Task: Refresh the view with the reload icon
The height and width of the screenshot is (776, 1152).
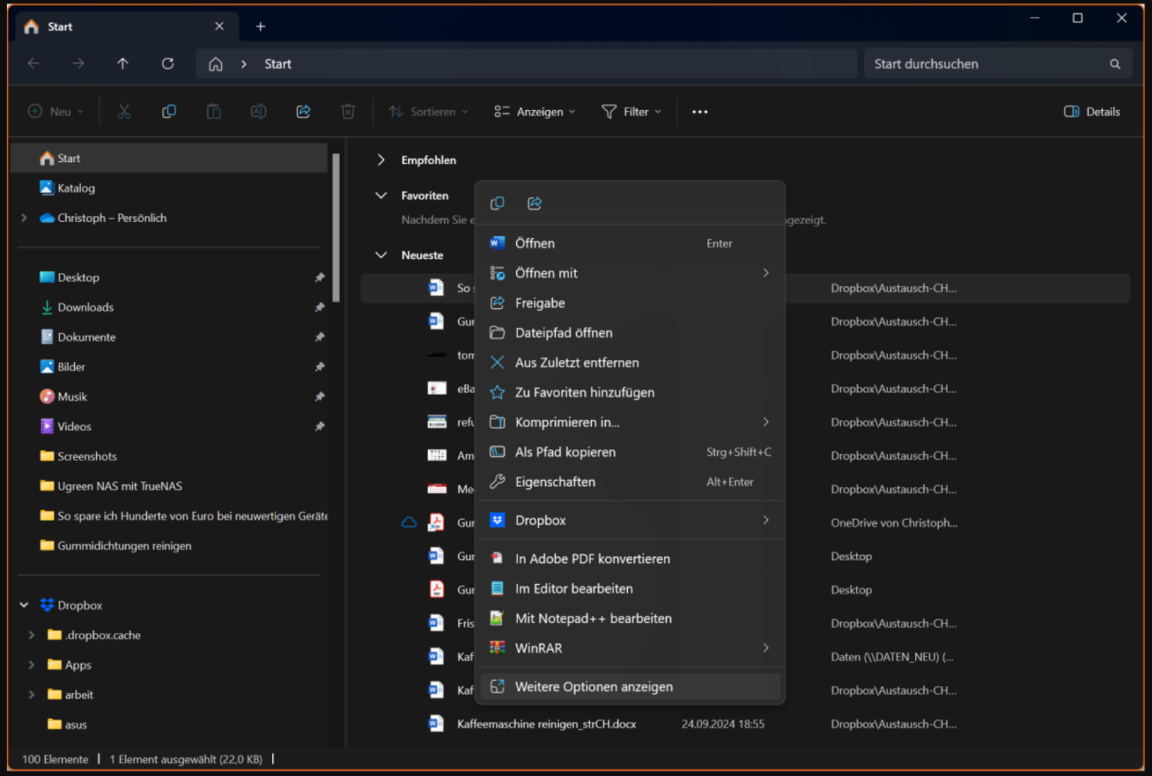Action: pyautogui.click(x=167, y=63)
